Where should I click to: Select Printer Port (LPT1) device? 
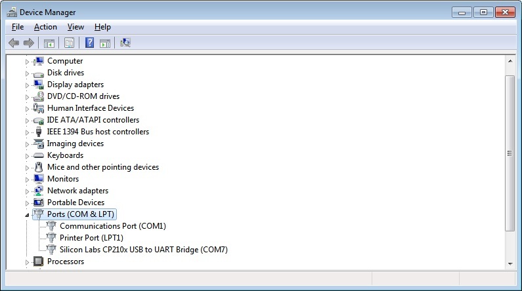pos(91,238)
